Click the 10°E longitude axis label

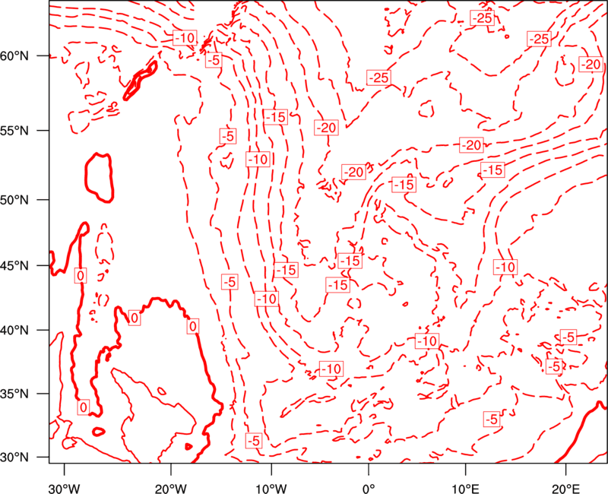click(465, 489)
